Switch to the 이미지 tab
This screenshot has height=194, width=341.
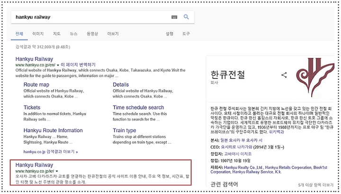[38, 34]
